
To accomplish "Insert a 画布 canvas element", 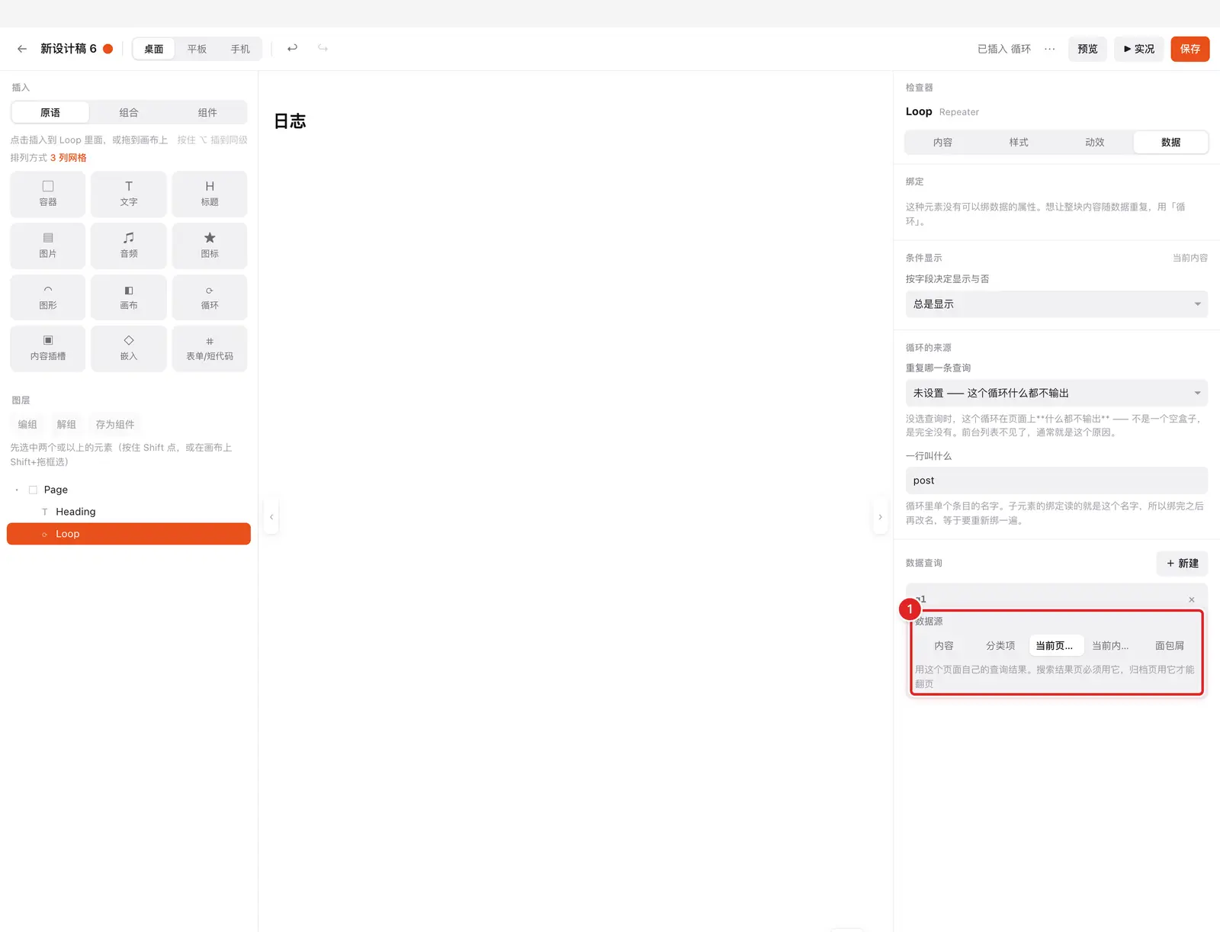I will coord(129,297).
